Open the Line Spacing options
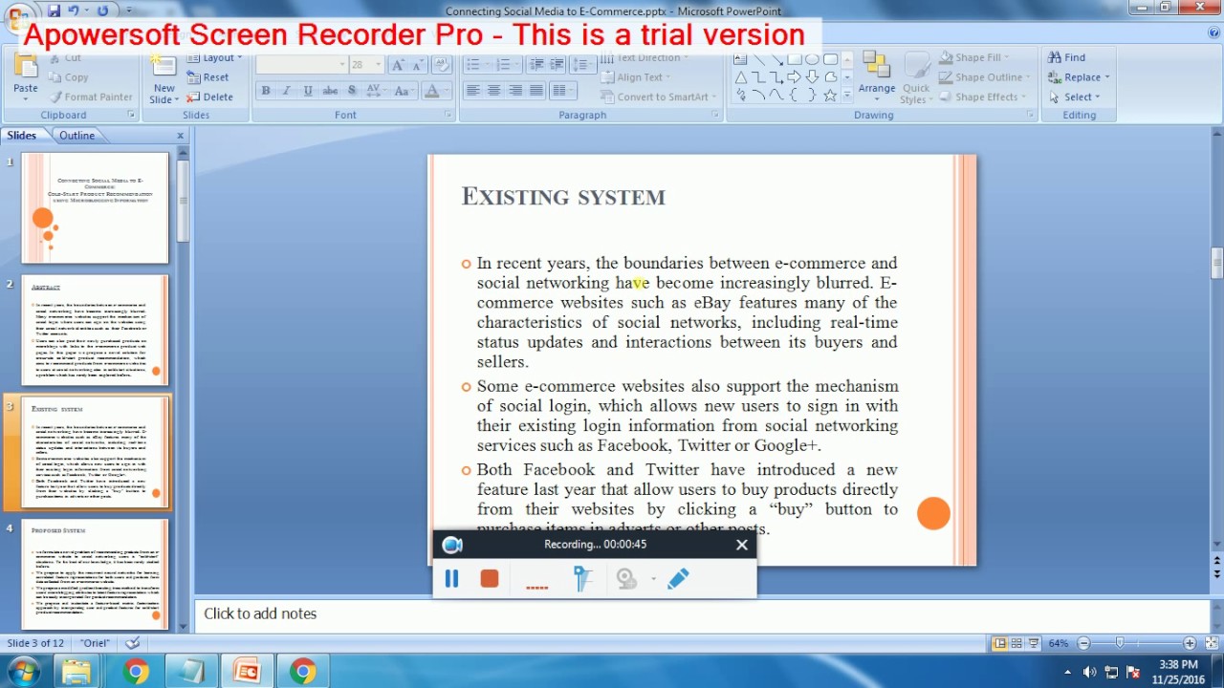Screen dimensions: 1224x688 582,65
